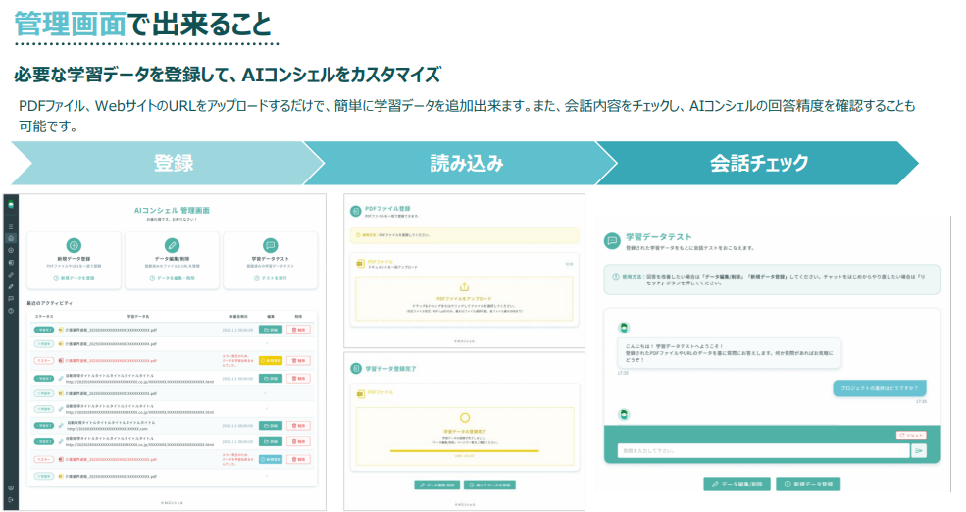Viewport: 966px width, 512px height.
Task: Click the 学習データの登録完了 status text
Action: point(465,432)
